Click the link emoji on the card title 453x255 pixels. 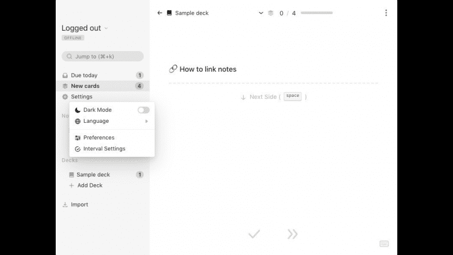point(173,69)
